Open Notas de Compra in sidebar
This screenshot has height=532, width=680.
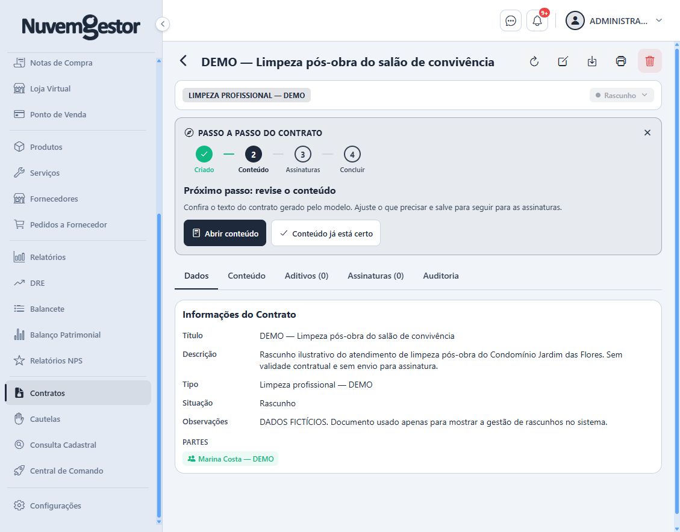pos(78,63)
